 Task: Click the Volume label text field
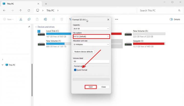click(x=91, y=62)
